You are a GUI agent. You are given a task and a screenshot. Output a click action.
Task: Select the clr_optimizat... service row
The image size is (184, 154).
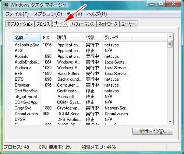pos(72,97)
